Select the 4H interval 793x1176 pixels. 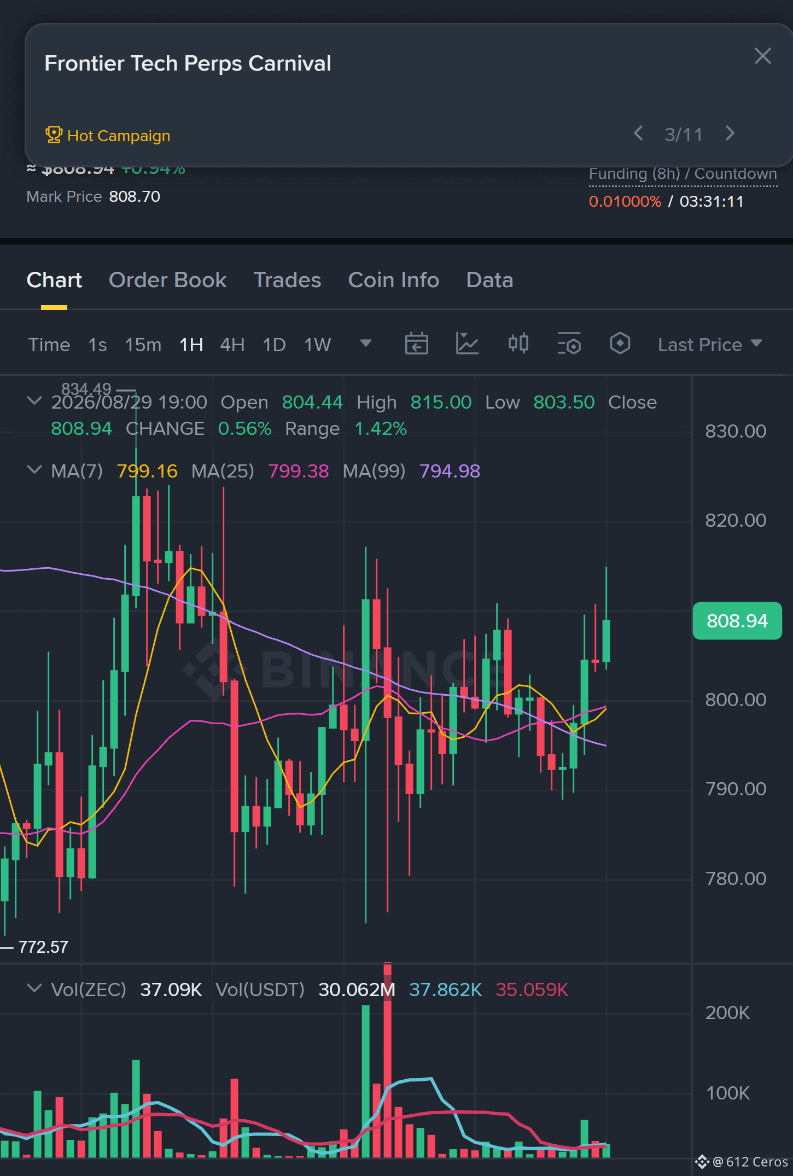coord(232,345)
